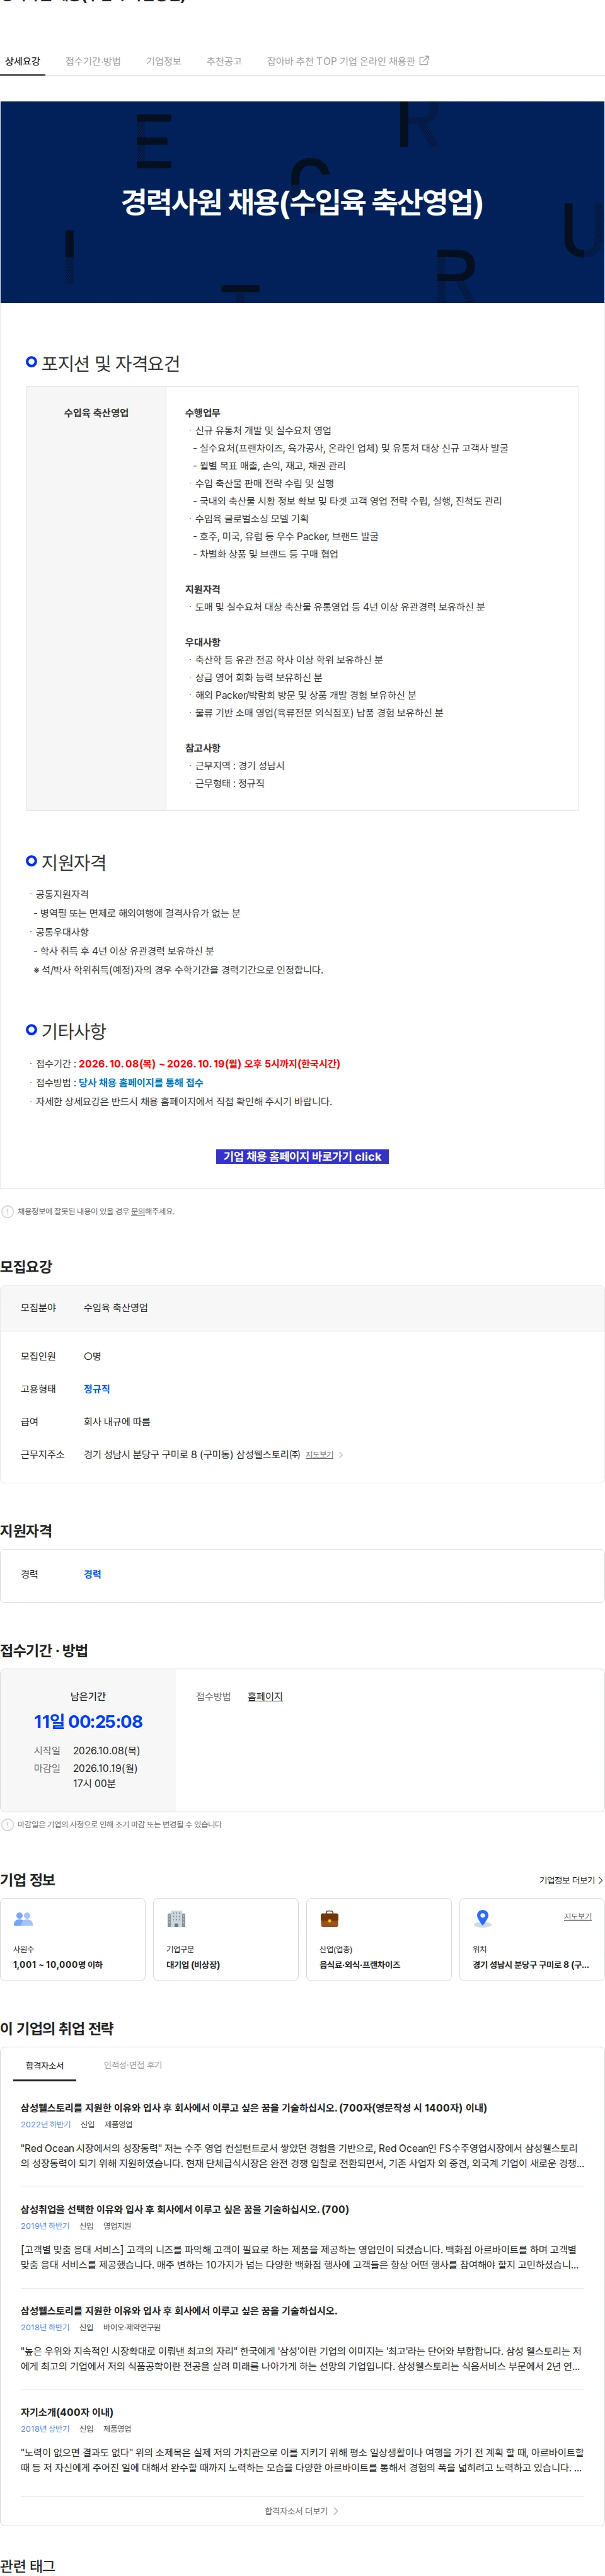Switch to the 접수기간·방법 tab
This screenshot has height=2576, width=605.
pos(93,61)
